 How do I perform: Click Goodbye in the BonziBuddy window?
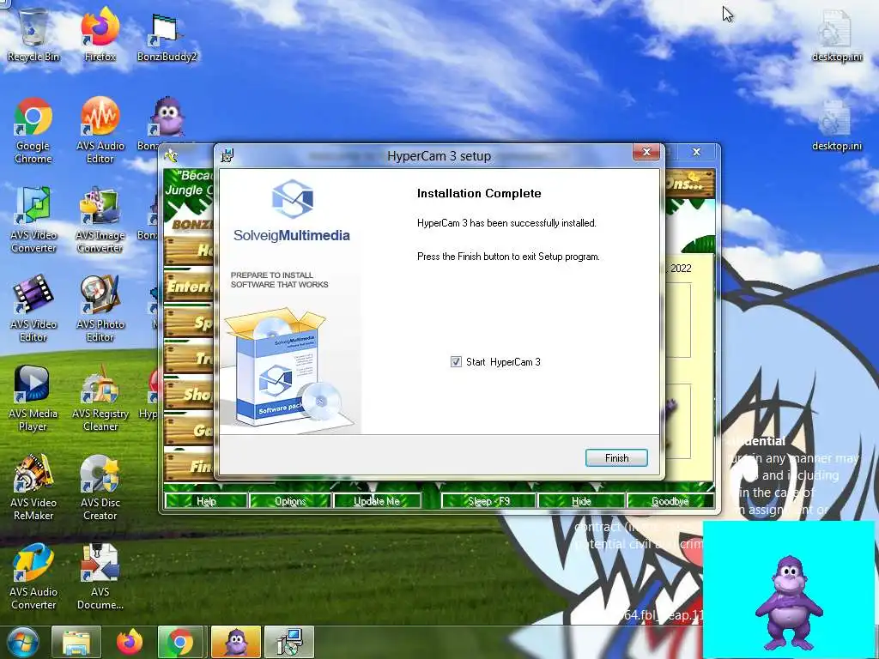tap(670, 501)
